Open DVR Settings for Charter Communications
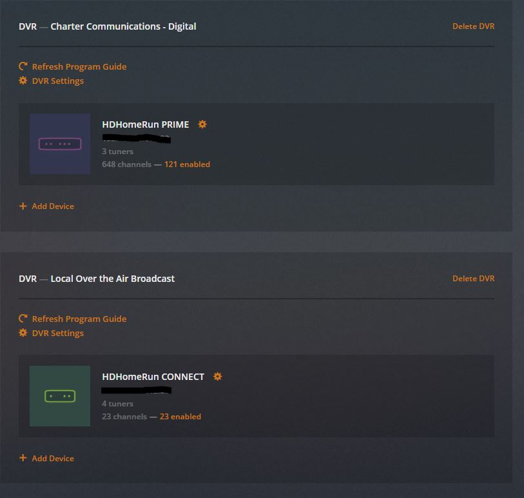 click(x=58, y=81)
